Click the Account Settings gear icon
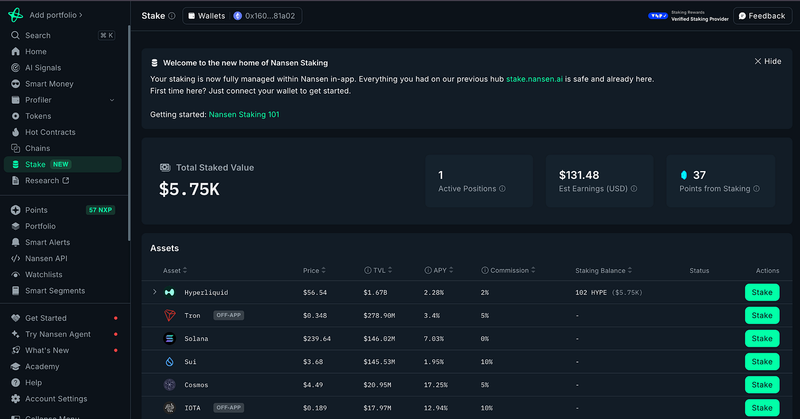The image size is (800, 419). pos(15,399)
